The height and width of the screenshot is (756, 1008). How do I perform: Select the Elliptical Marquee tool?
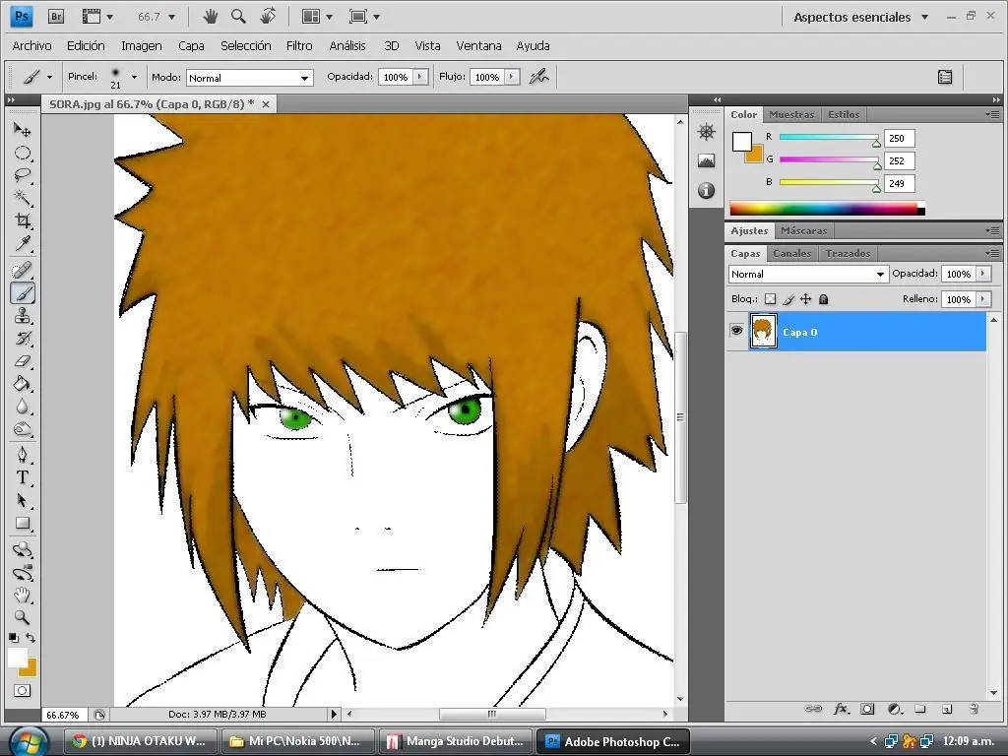23,153
